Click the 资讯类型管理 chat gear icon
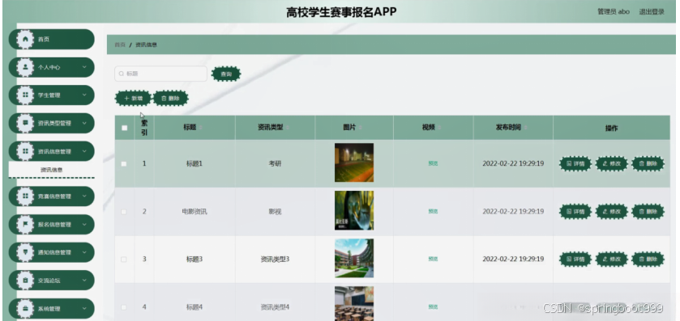This screenshot has width=680, height=321. [x=25, y=123]
